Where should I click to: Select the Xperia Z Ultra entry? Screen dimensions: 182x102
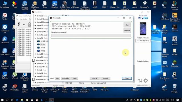42,67
